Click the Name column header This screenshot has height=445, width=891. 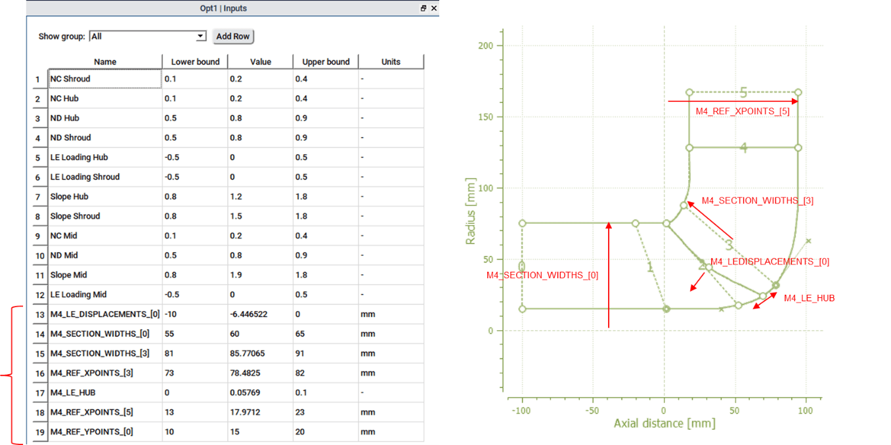tap(105, 62)
